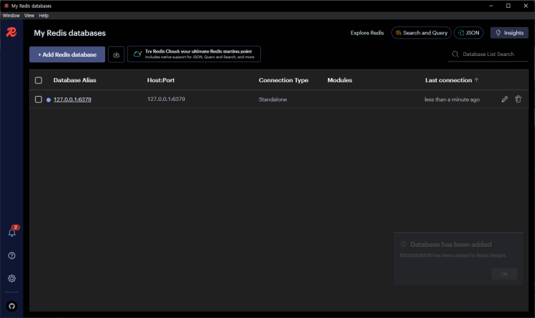Open the Window menu
The height and width of the screenshot is (318, 535).
click(11, 15)
